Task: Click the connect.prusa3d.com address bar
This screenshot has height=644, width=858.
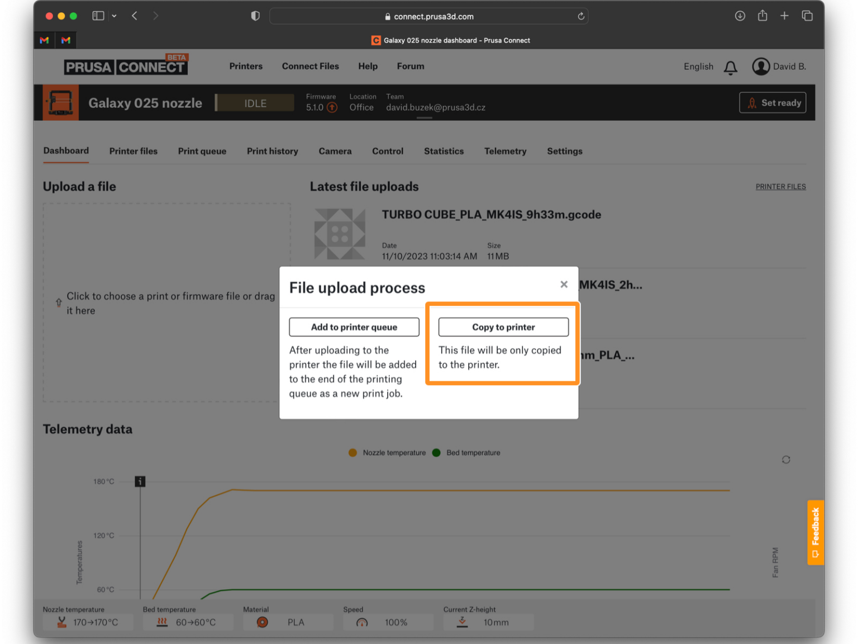Action: (428, 16)
